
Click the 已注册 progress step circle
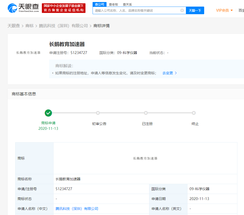pyautogui.click(x=146, y=113)
